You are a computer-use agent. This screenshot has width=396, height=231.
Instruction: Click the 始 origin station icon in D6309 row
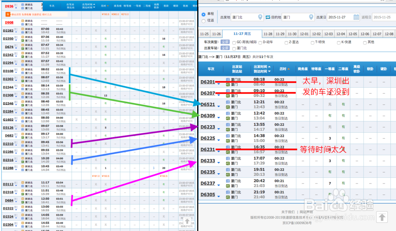pos(228,113)
